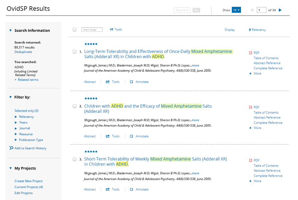The image size is (298, 200).
Task: Open Create New Project link
Action: click(x=28, y=181)
